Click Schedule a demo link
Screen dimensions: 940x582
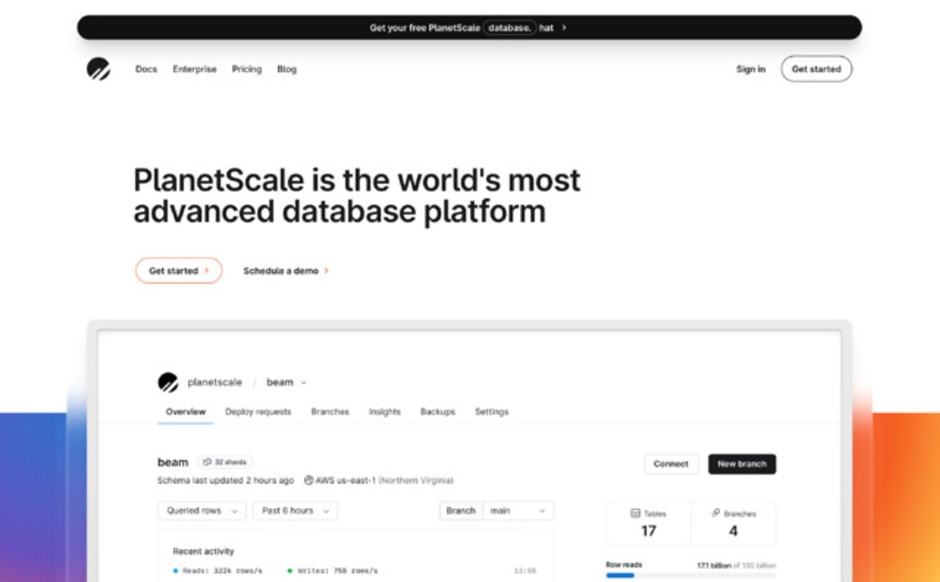[x=286, y=271]
